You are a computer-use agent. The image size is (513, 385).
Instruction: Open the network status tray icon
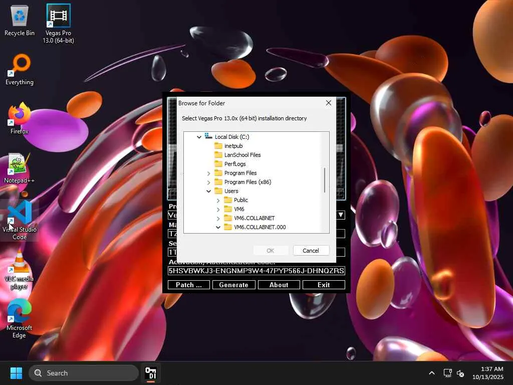tap(447, 373)
